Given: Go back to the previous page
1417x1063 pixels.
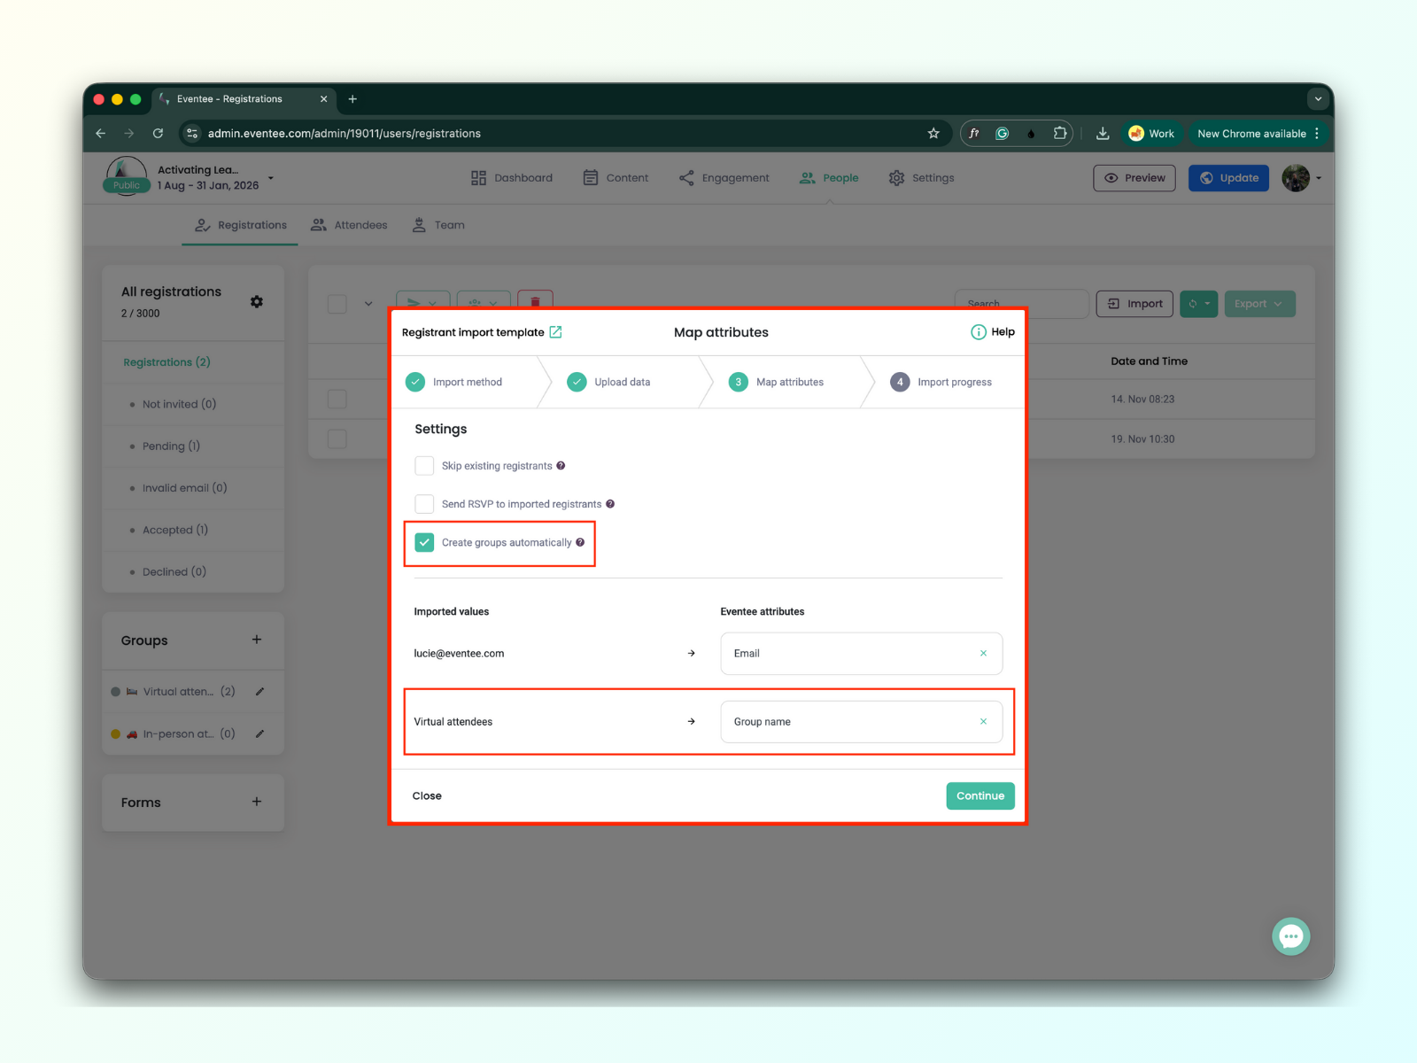Looking at the screenshot, I should (x=101, y=134).
